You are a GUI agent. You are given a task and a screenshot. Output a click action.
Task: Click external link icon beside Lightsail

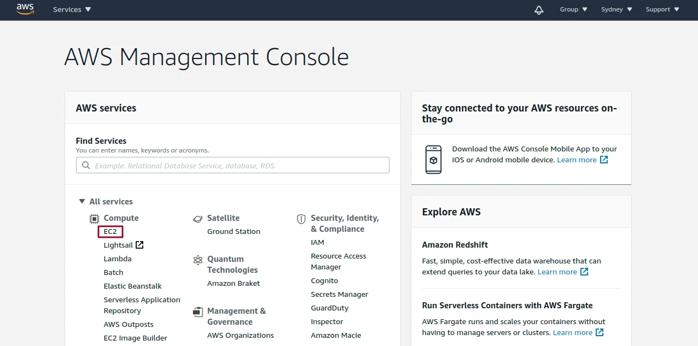[139, 245]
